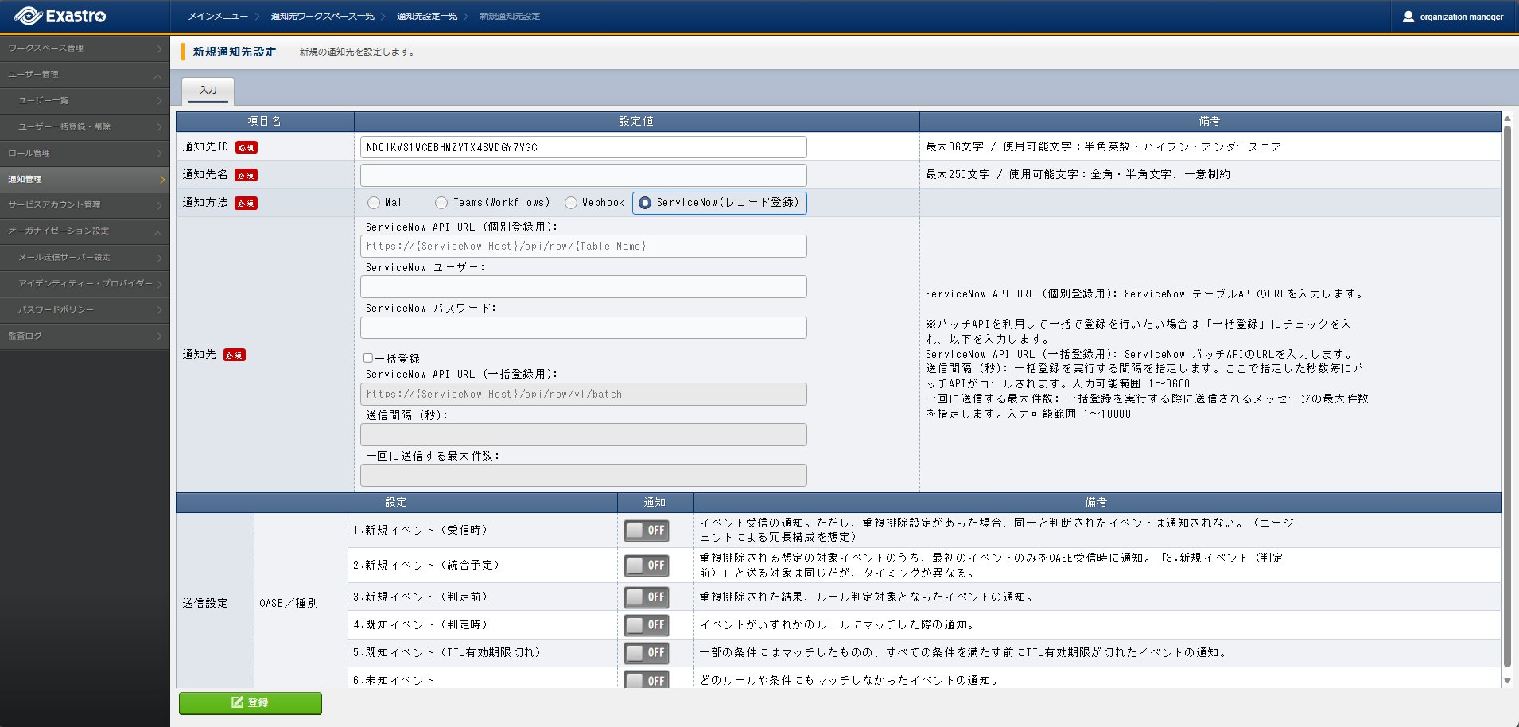The height and width of the screenshot is (727, 1519).
Task: Open パスワードポリシー sidebar item
Action: 85,310
